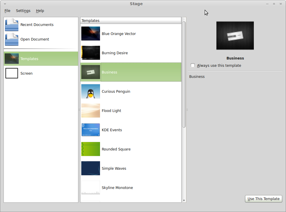Click the template list vertical scrollbar handle
This screenshot has width=286, height=212.
[184, 74]
